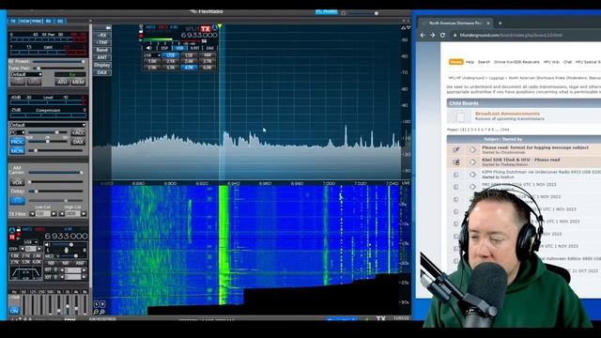
Task: Click the close slice icon atop flag
Action: 141,26
